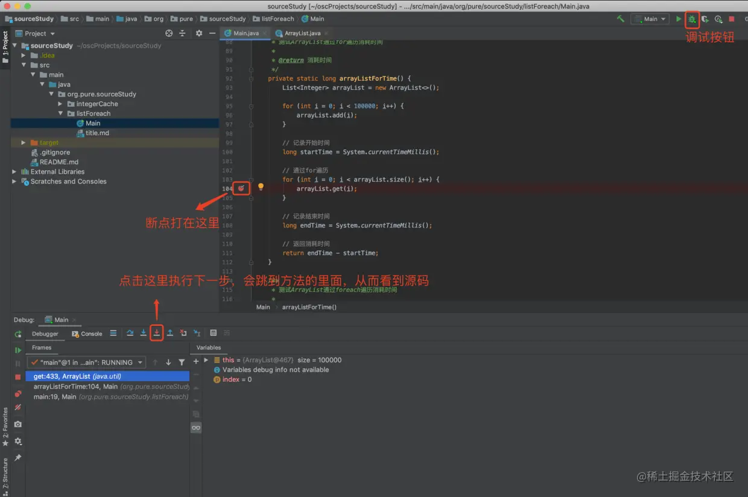Select the main:19, Main frame

click(107, 397)
